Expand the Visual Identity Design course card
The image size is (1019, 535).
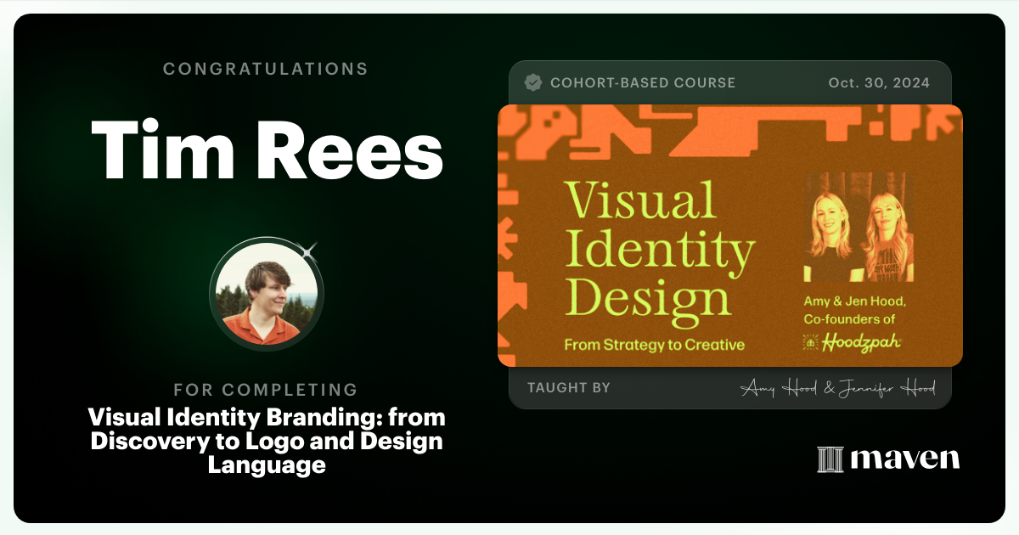point(730,236)
